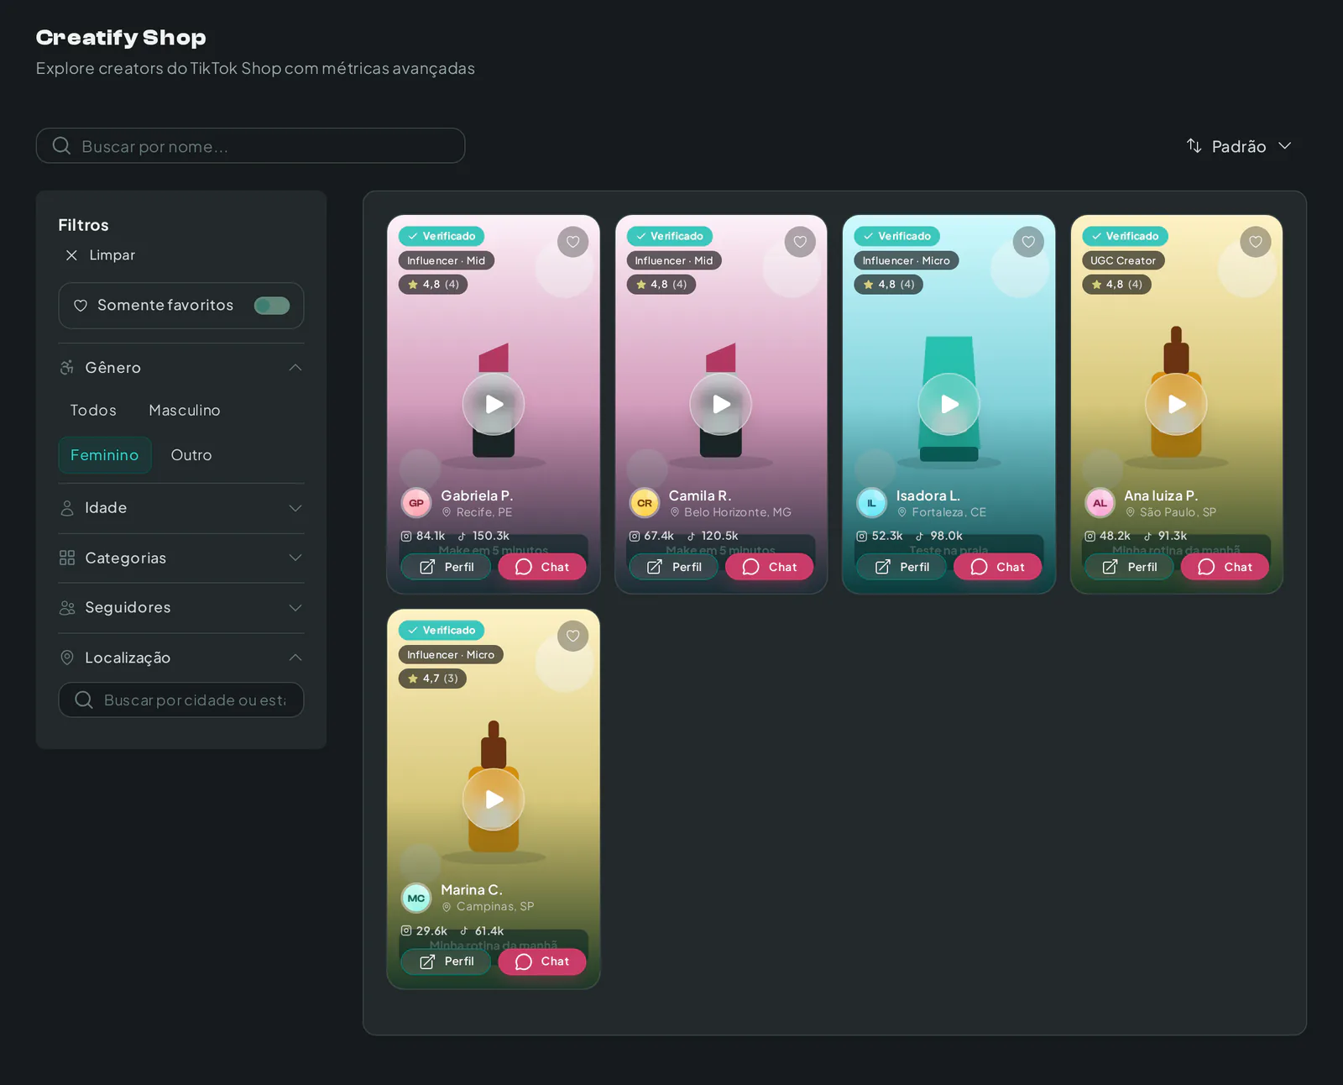
Task: Deselect the Feminino gender filter
Action: coord(105,455)
